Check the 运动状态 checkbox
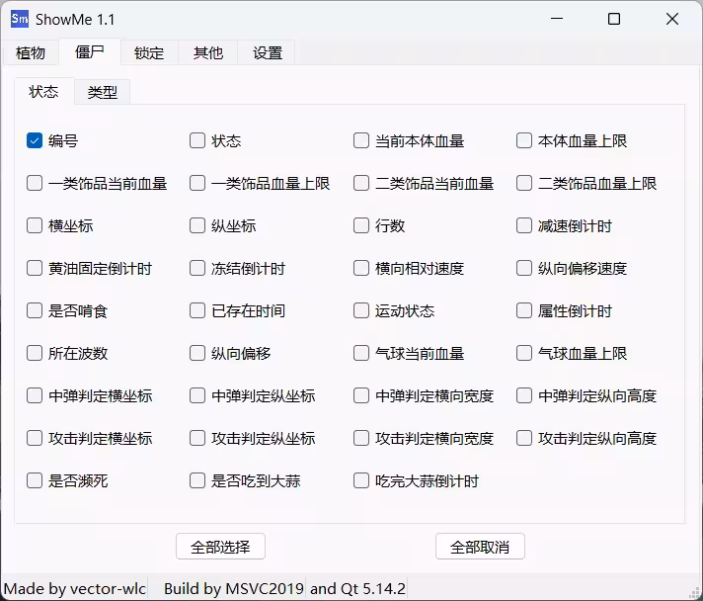Image resolution: width=703 pixels, height=601 pixels. [361, 310]
